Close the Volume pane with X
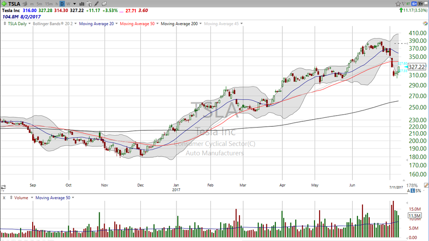This screenshot has height=241, width=429. 4,198
